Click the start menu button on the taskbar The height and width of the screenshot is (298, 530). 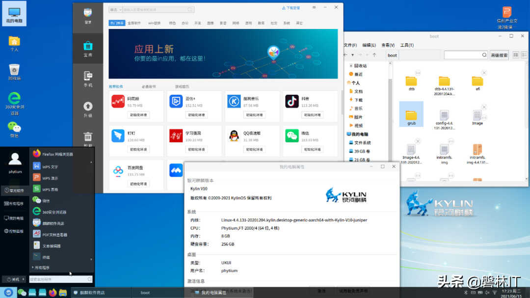point(8,293)
